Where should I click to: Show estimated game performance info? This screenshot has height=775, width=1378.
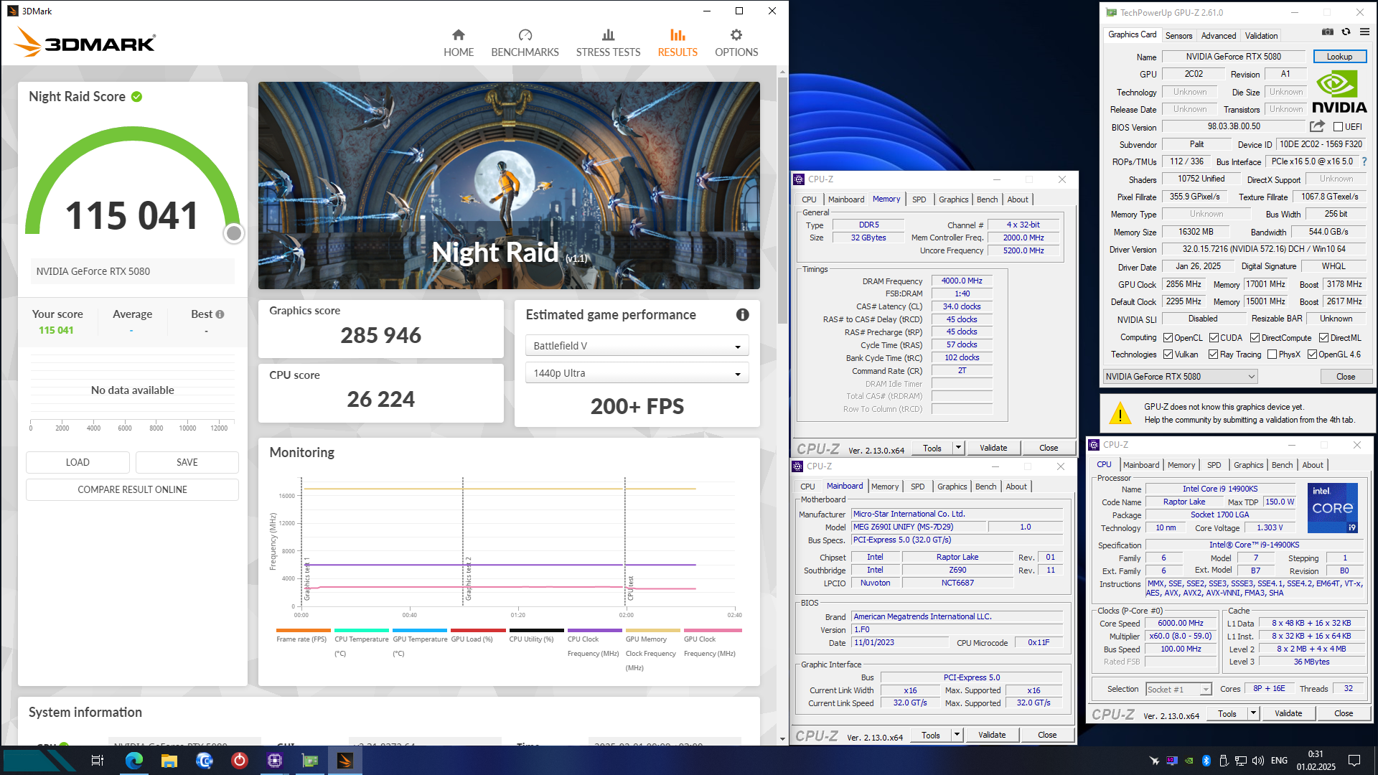coord(743,314)
